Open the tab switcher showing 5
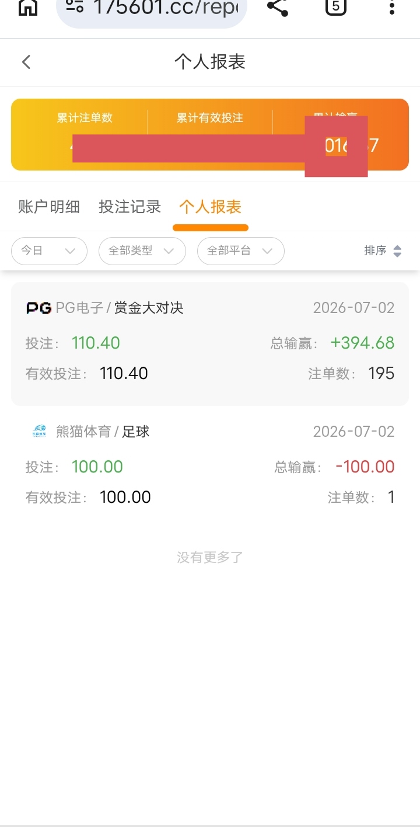 [x=336, y=7]
